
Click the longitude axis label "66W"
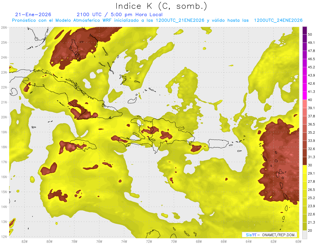(224, 242)
